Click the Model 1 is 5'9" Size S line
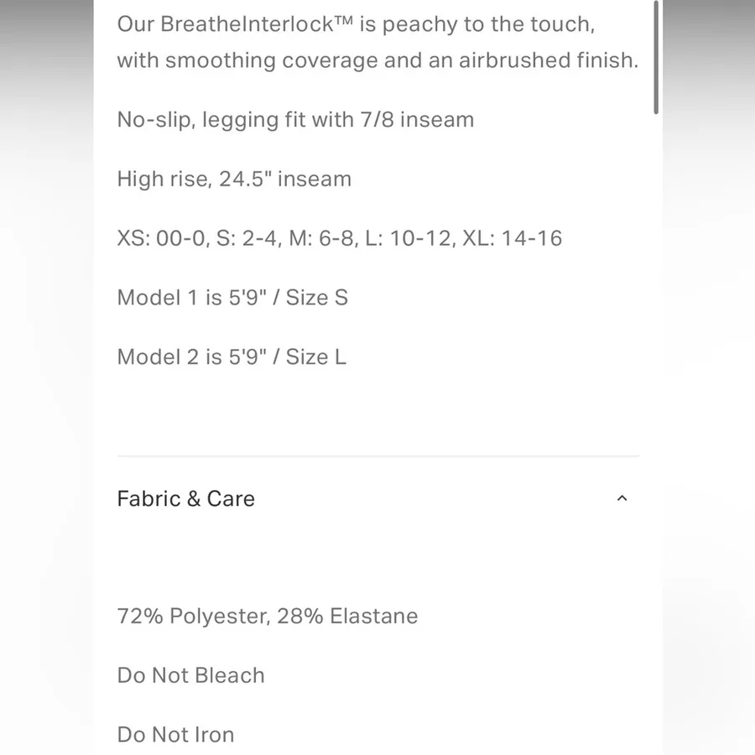The image size is (755, 755). 232,297
